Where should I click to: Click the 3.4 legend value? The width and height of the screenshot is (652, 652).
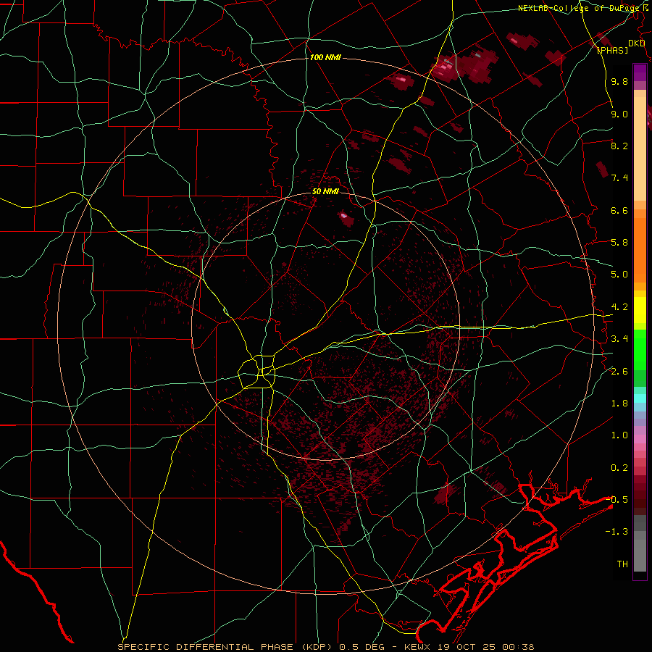point(619,339)
